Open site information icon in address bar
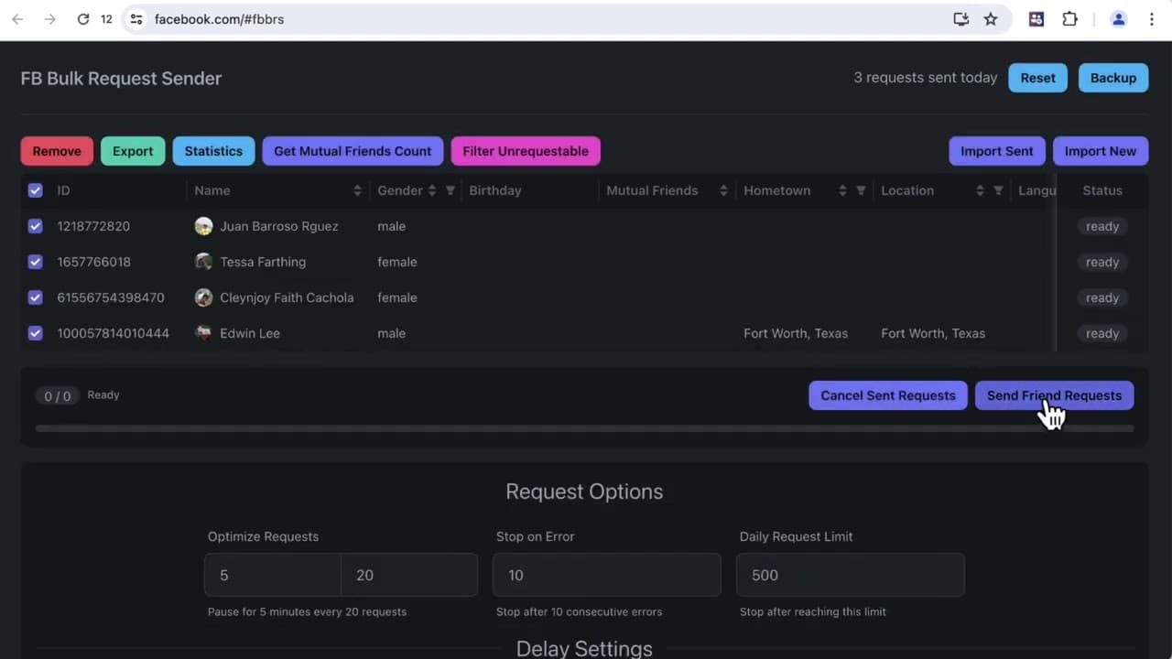Screen dimensions: 1172x659 coord(136,19)
